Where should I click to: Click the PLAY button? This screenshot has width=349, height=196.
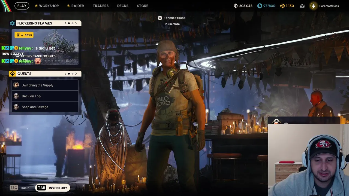pos(22,6)
